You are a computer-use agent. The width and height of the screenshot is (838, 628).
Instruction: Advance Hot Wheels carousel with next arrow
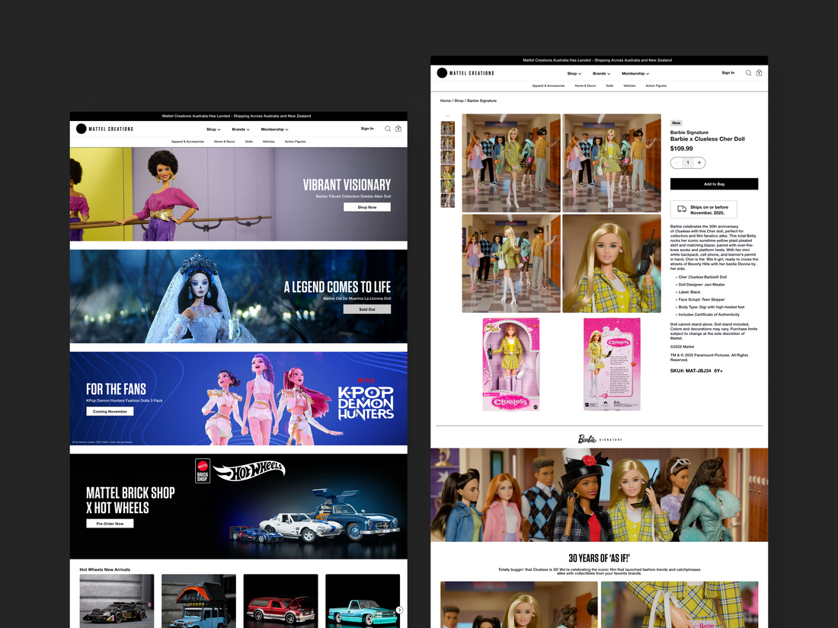tap(399, 610)
